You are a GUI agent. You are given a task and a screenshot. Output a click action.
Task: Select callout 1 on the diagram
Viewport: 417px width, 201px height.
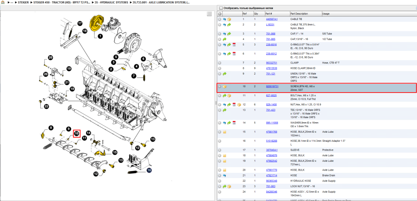[x=100, y=36]
